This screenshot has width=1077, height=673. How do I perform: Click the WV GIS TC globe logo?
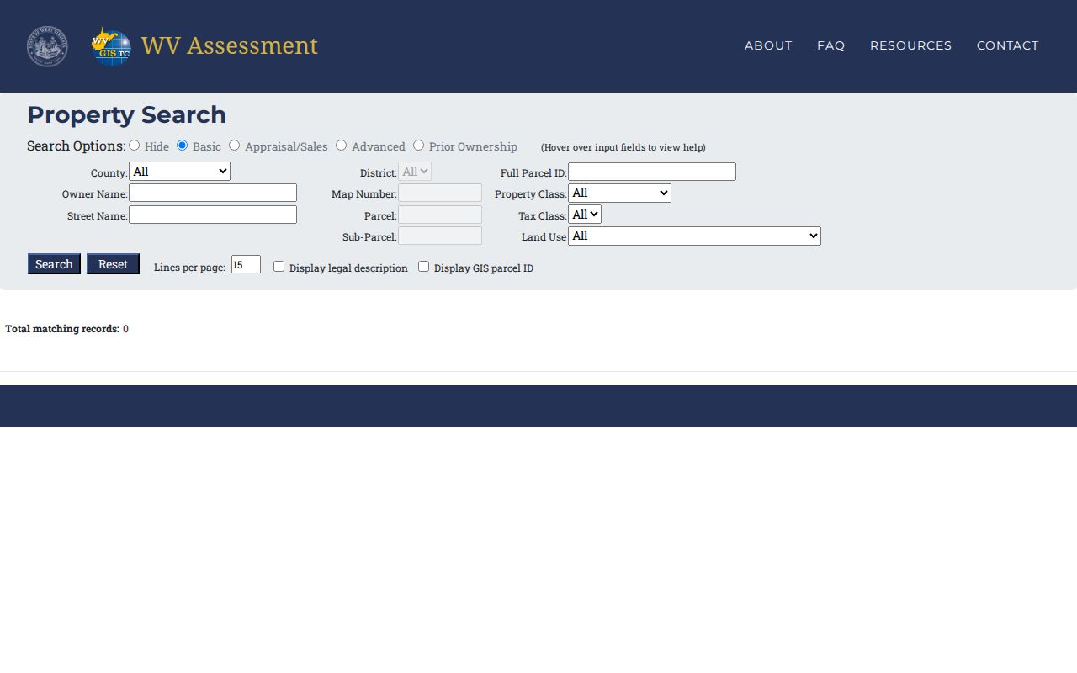(x=111, y=46)
